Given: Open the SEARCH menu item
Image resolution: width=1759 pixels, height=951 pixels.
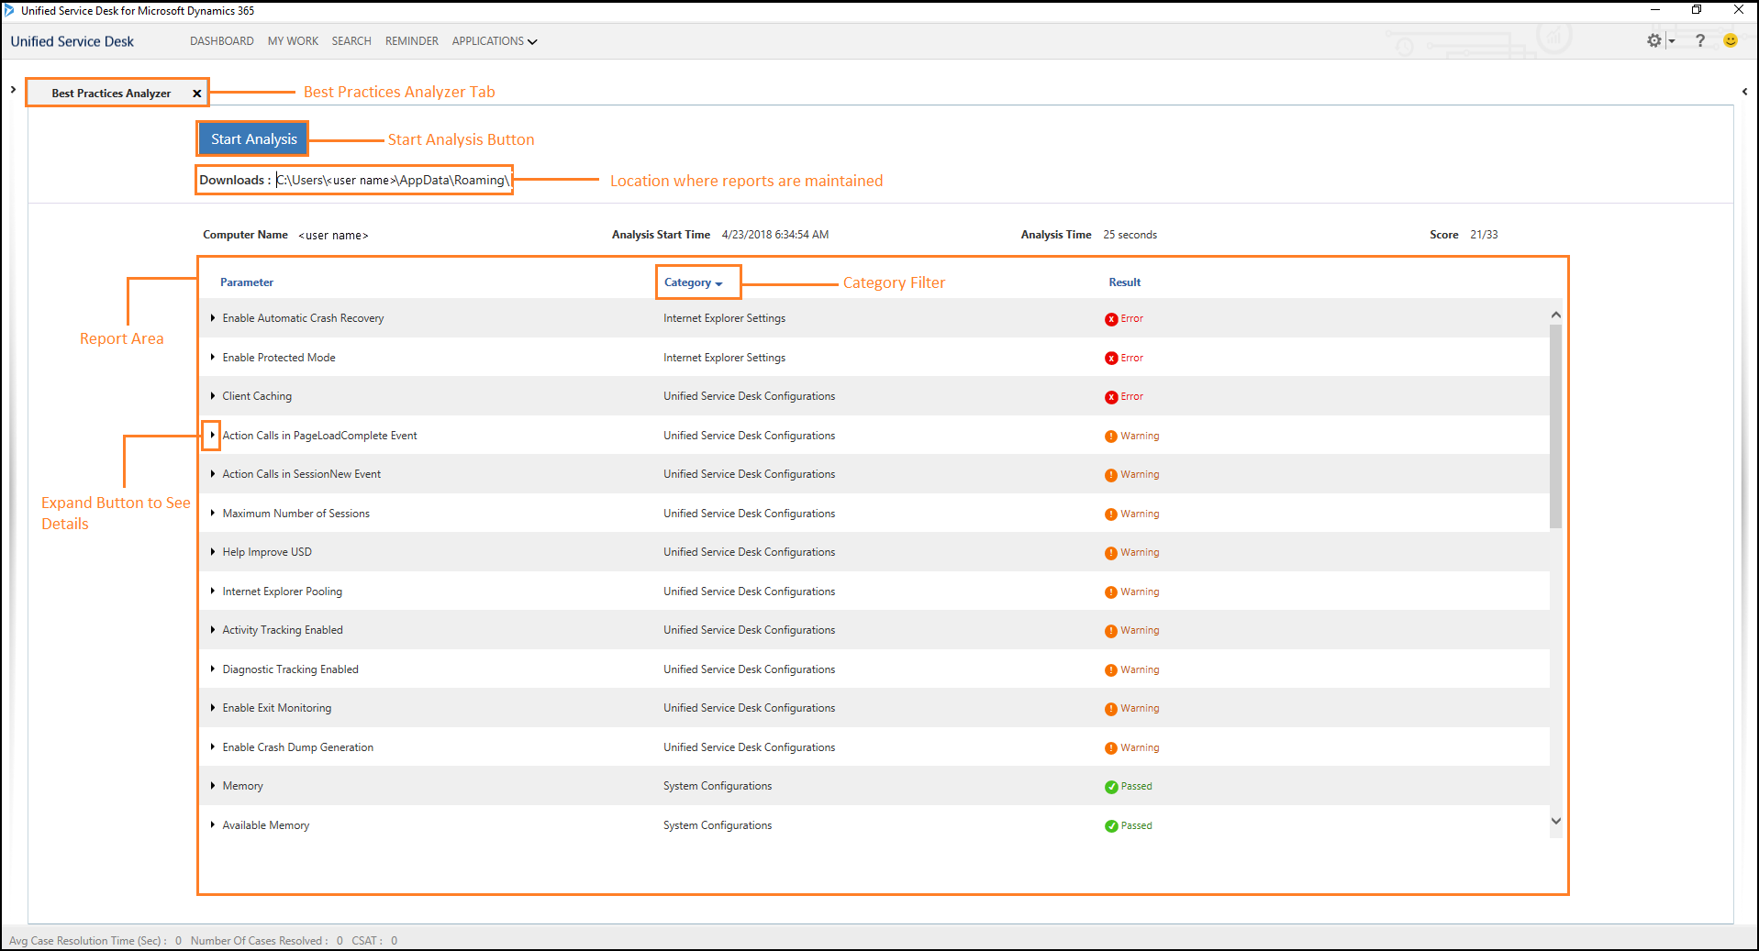Looking at the screenshot, I should [351, 41].
